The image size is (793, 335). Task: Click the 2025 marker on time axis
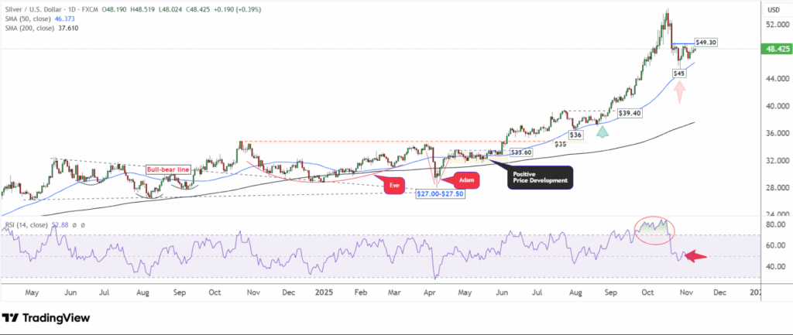[x=323, y=293]
